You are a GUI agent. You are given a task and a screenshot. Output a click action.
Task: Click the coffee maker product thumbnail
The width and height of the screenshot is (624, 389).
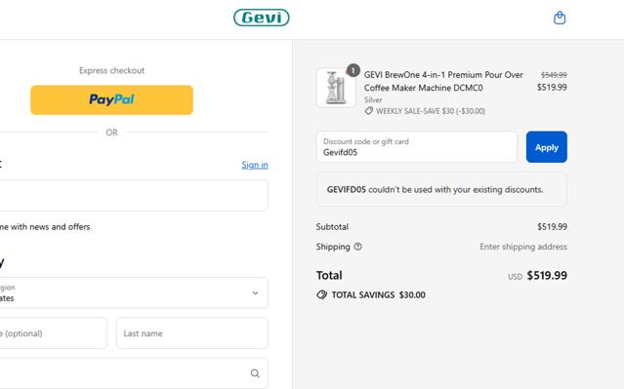point(336,88)
